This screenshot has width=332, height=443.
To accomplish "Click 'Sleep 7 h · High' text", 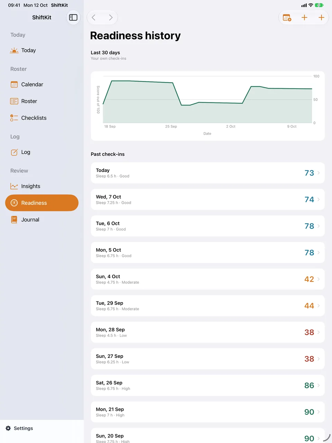I will click(110, 415).
